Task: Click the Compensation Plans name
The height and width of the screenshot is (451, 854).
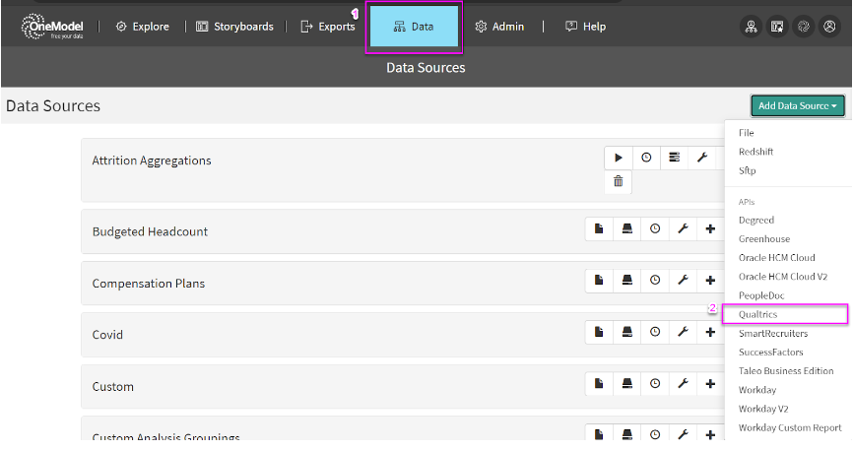Action: [x=148, y=284]
